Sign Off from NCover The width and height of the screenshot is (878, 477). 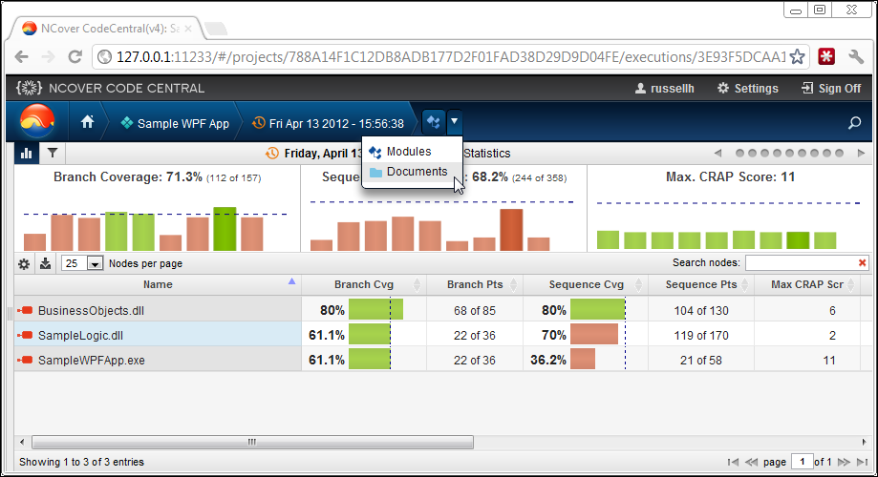coord(831,89)
